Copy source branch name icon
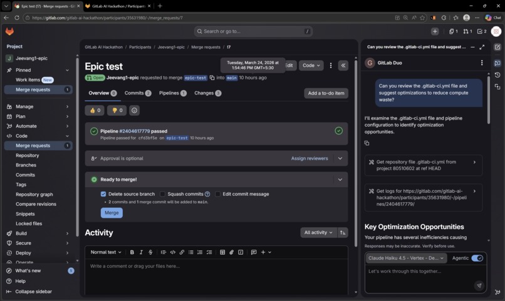Viewport: 505px width, 301px height. [212, 78]
